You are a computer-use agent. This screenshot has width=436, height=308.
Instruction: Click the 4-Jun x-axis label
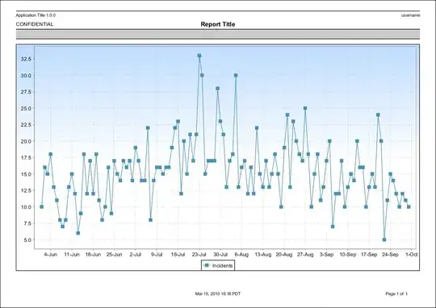[51, 255]
